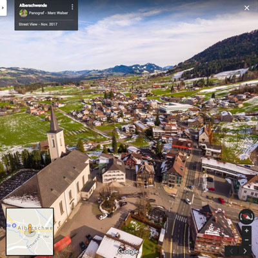Screen dimensions: 258x258
Task: Go to the previous photo arrow
Action: pyautogui.click(x=232, y=251)
